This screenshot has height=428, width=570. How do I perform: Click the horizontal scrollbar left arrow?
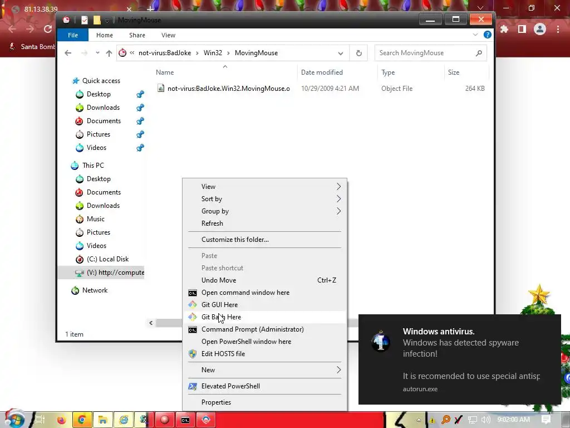click(151, 323)
